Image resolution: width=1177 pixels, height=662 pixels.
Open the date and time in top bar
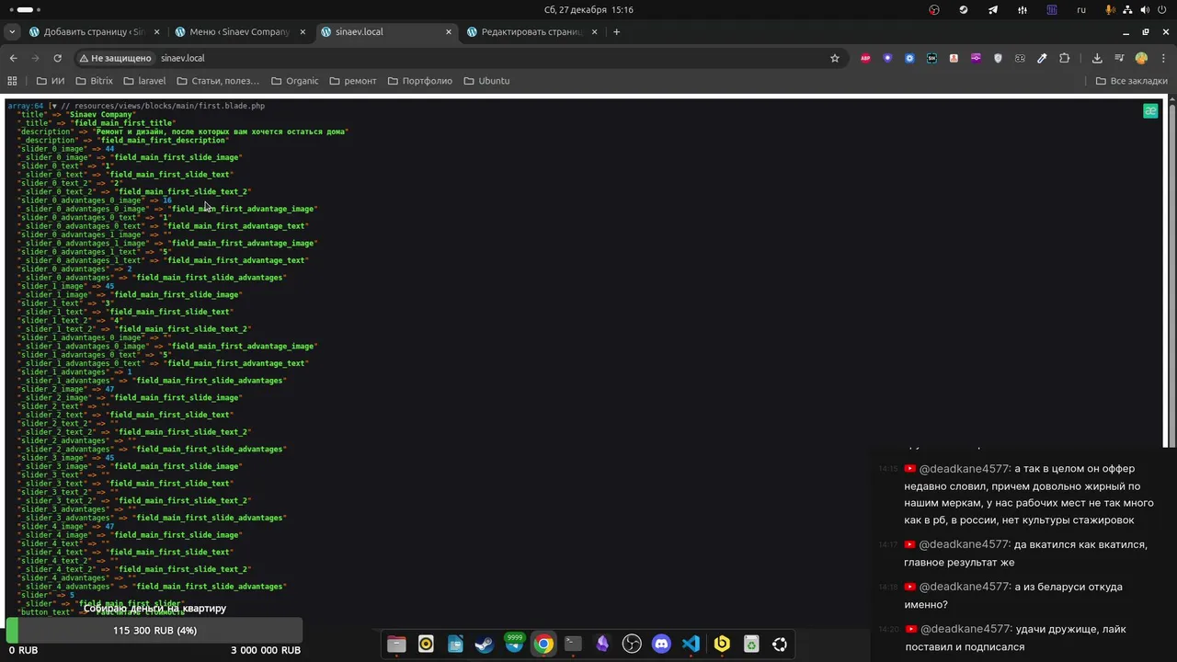click(588, 9)
